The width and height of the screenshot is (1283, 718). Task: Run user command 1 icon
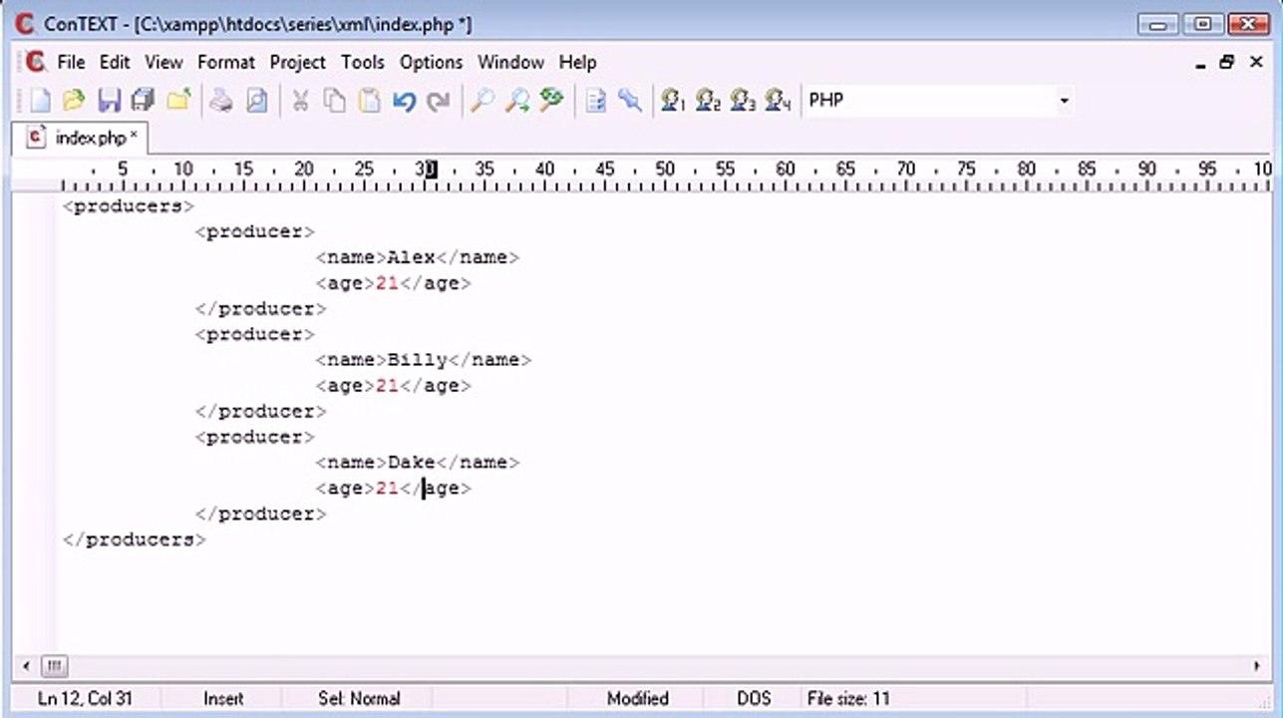(674, 101)
